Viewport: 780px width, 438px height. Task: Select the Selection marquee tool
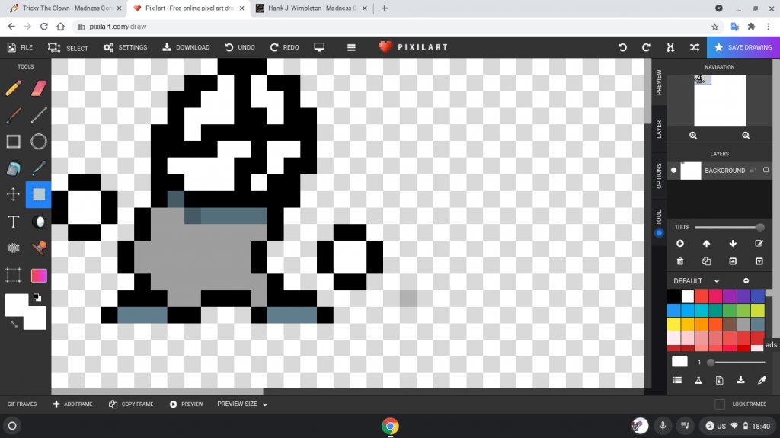14,275
